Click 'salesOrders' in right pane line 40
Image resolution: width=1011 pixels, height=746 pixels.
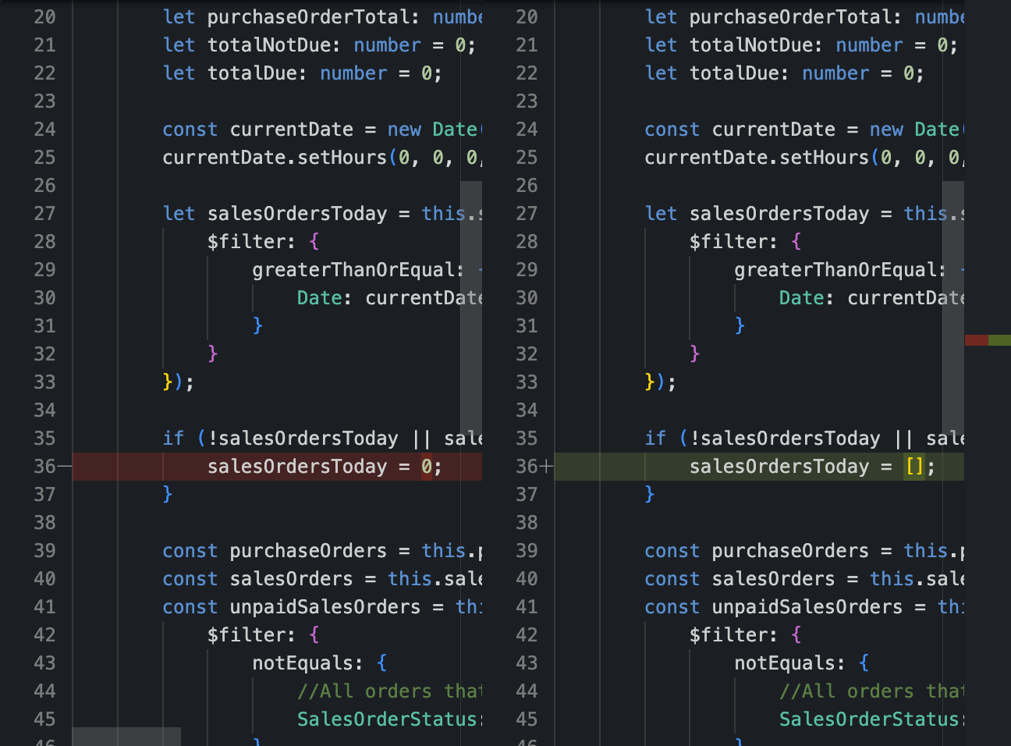coord(774,579)
